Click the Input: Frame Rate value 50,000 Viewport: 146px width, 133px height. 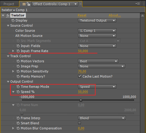pyautogui.click(x=83, y=51)
